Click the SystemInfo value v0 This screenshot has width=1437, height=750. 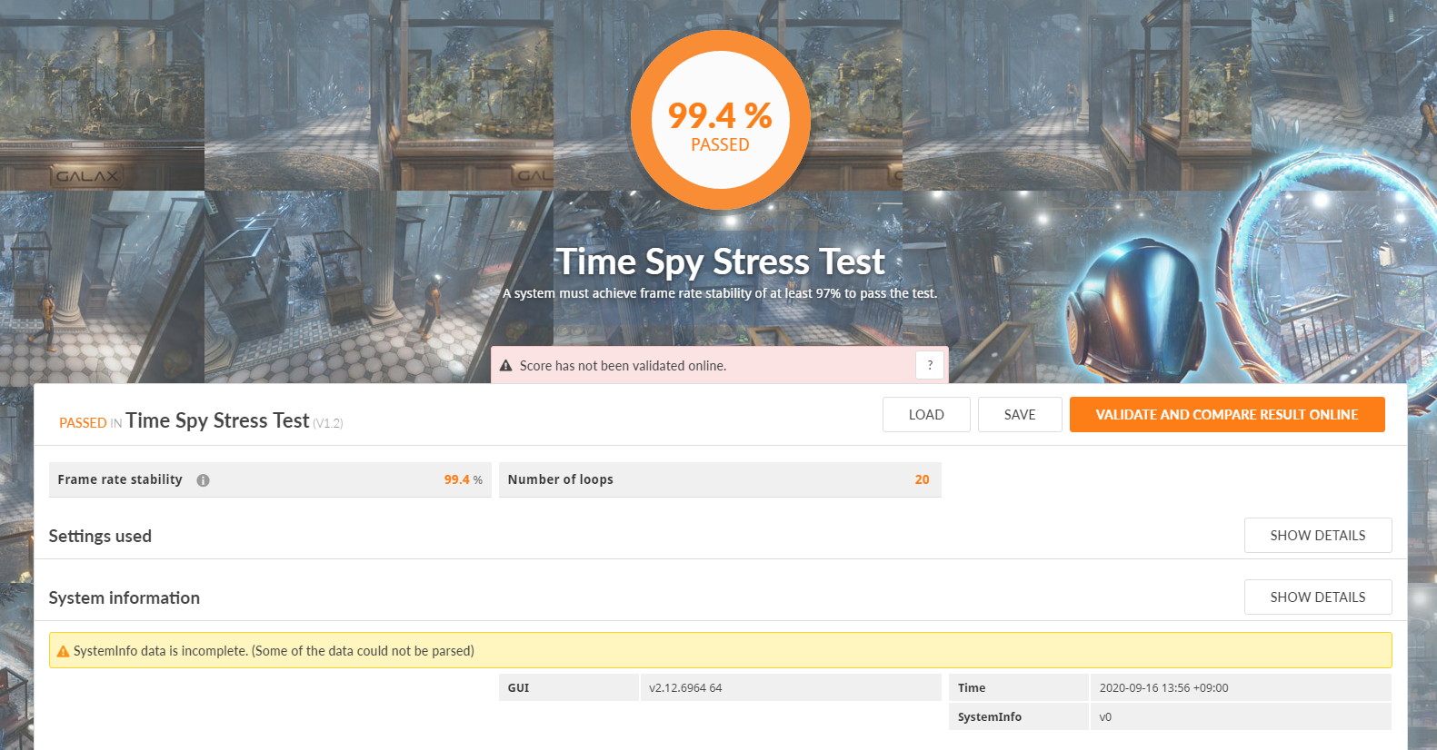(1105, 716)
